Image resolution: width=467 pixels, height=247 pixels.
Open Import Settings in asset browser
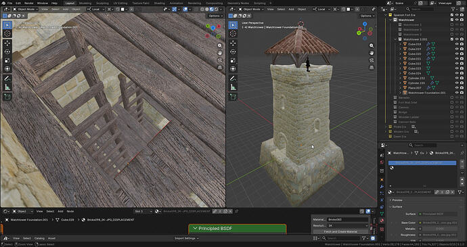point(186,238)
